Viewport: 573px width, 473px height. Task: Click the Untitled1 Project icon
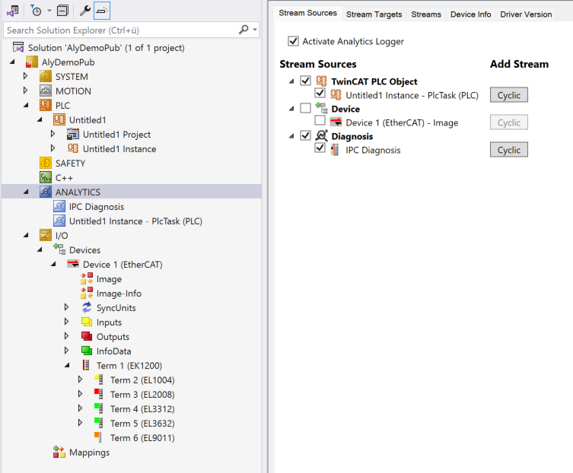73,135
